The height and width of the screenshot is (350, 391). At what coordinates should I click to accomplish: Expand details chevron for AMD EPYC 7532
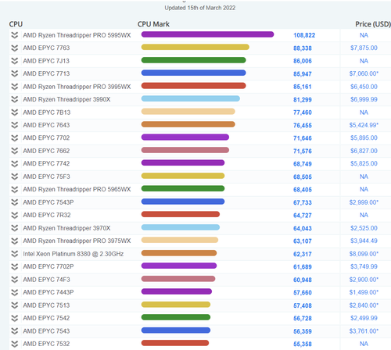point(15,344)
